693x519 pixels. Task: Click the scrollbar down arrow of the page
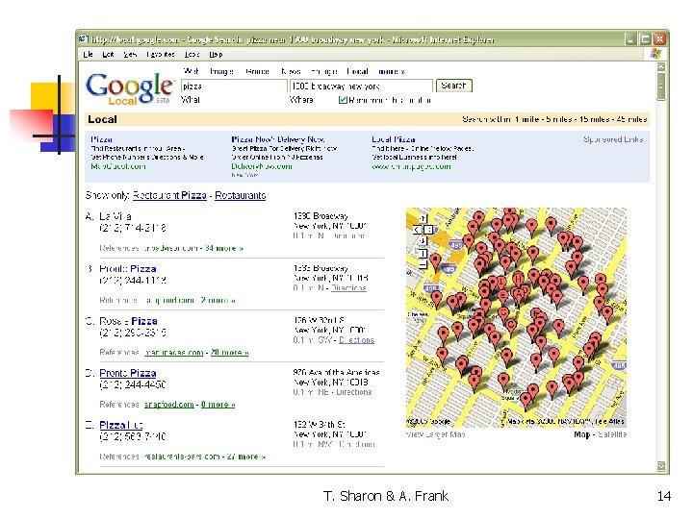click(661, 465)
